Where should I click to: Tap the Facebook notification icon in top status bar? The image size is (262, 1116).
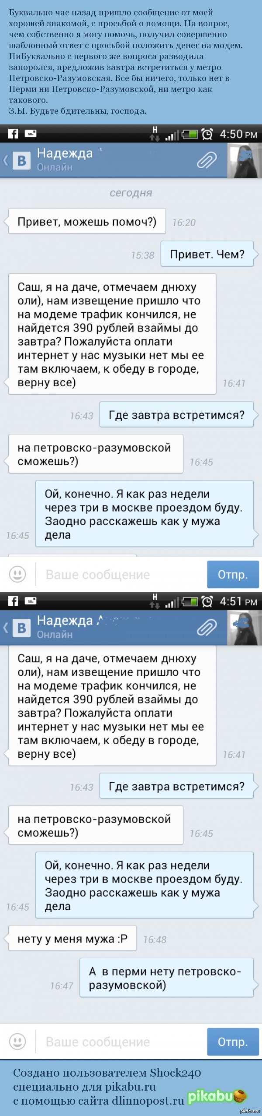click(x=13, y=134)
